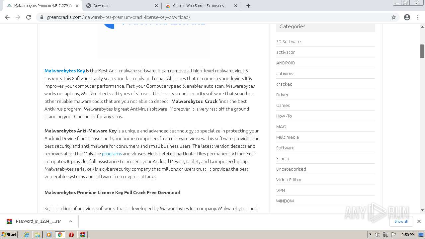
Task: Follow the programs hyperlink
Action: (x=112, y=154)
